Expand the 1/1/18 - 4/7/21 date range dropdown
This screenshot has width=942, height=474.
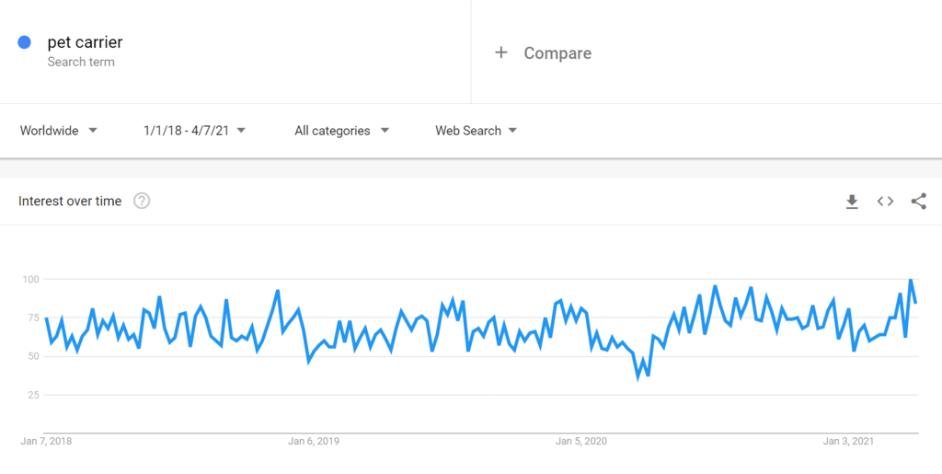[194, 131]
